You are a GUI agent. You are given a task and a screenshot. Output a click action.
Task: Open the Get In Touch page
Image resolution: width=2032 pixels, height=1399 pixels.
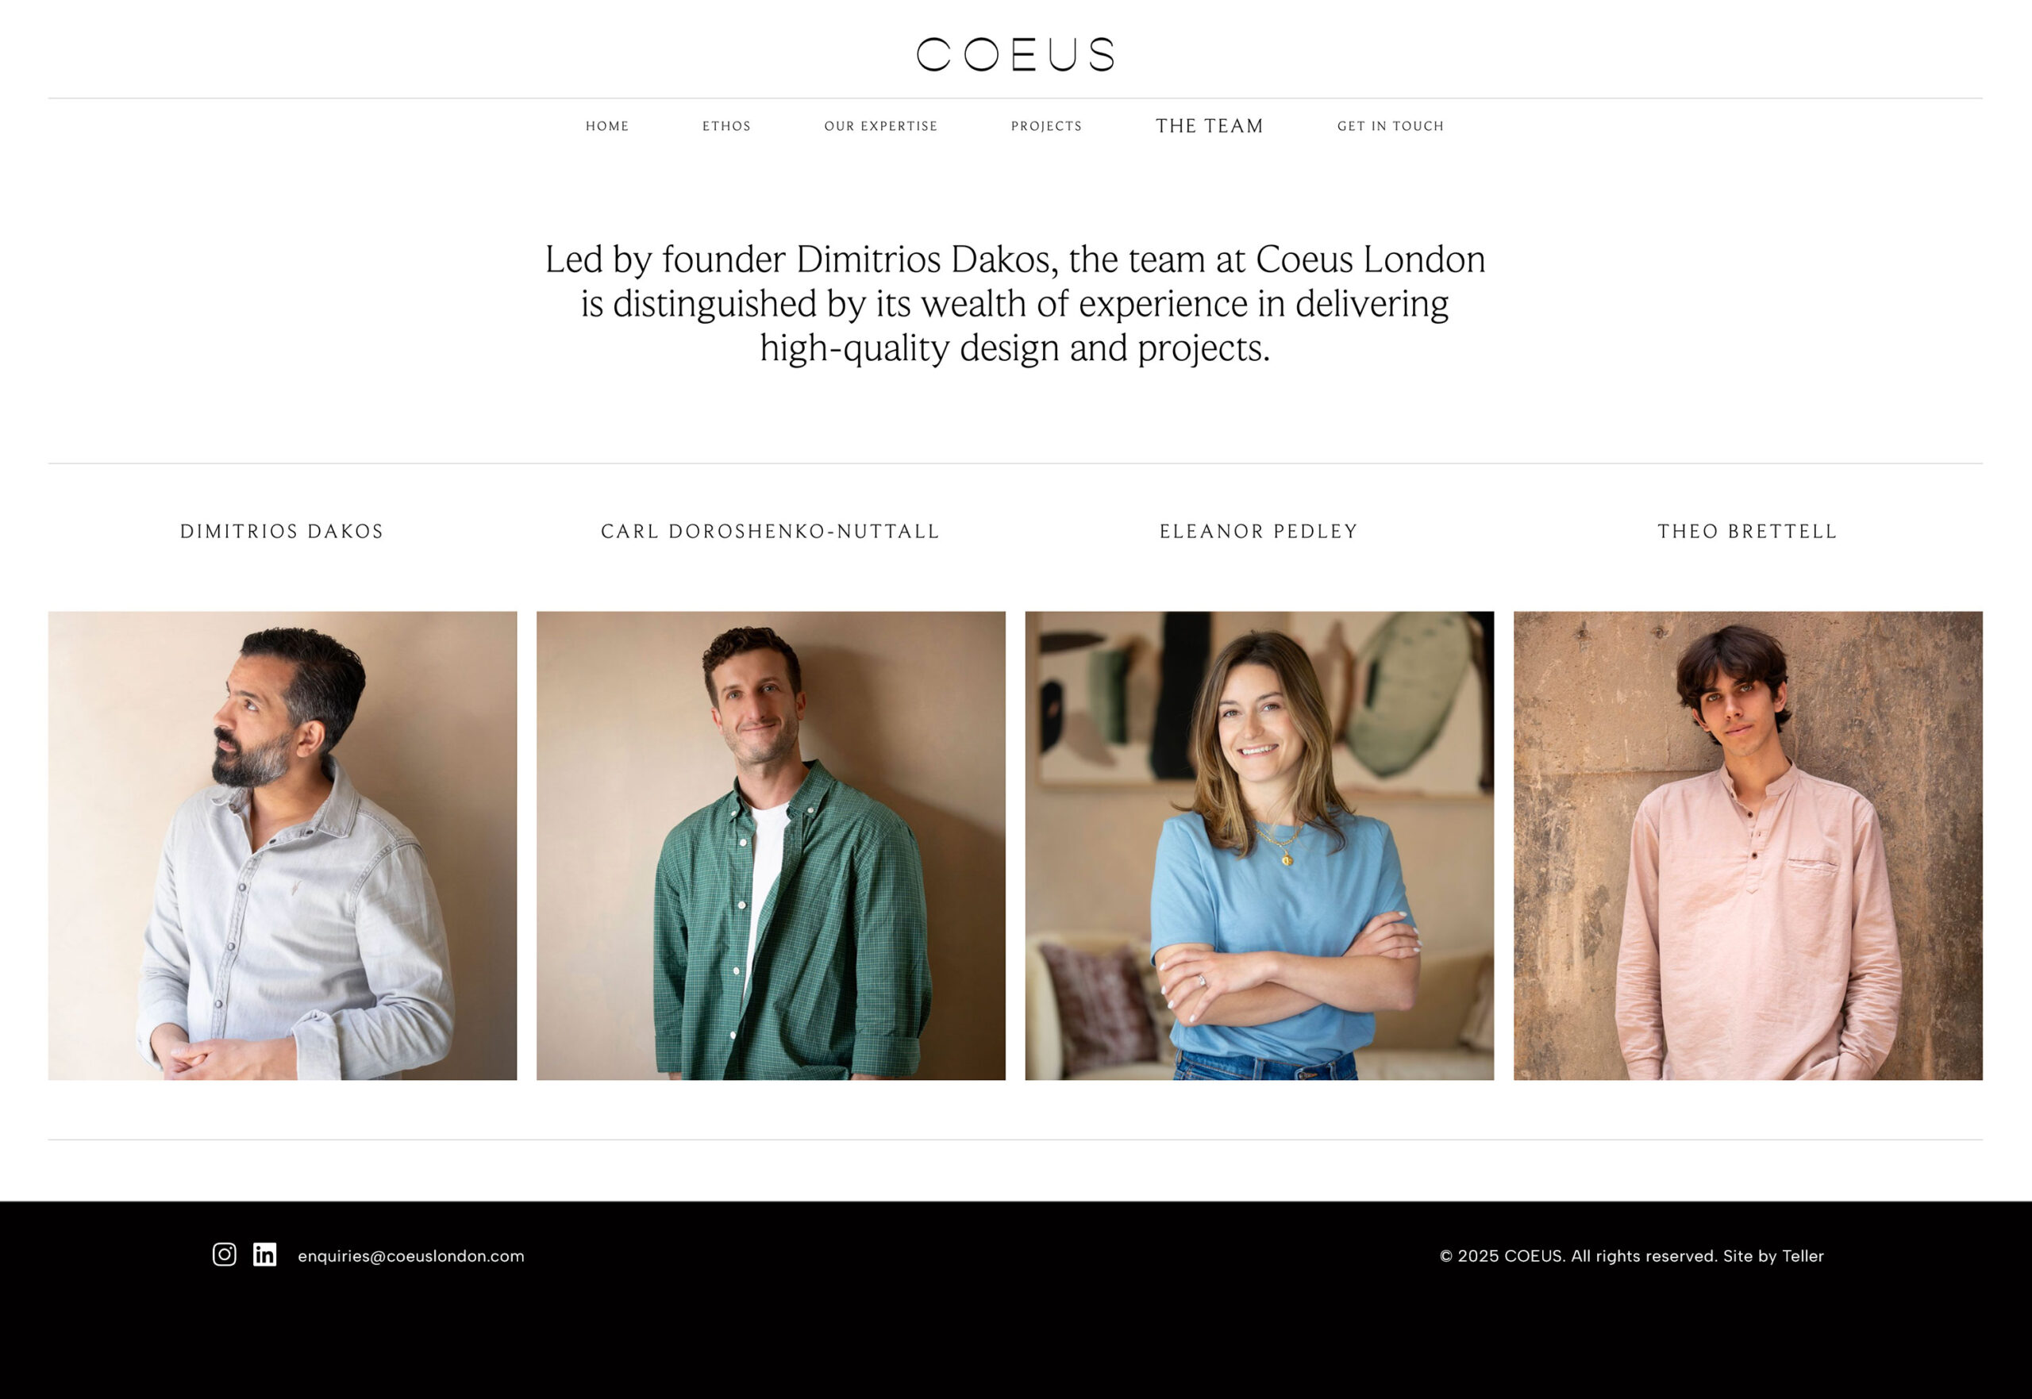(x=1391, y=126)
